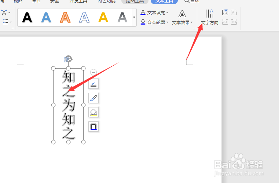Click the 文本效果 text effects A icon
This screenshot has height=183, width=279.
pyautogui.click(x=182, y=14)
